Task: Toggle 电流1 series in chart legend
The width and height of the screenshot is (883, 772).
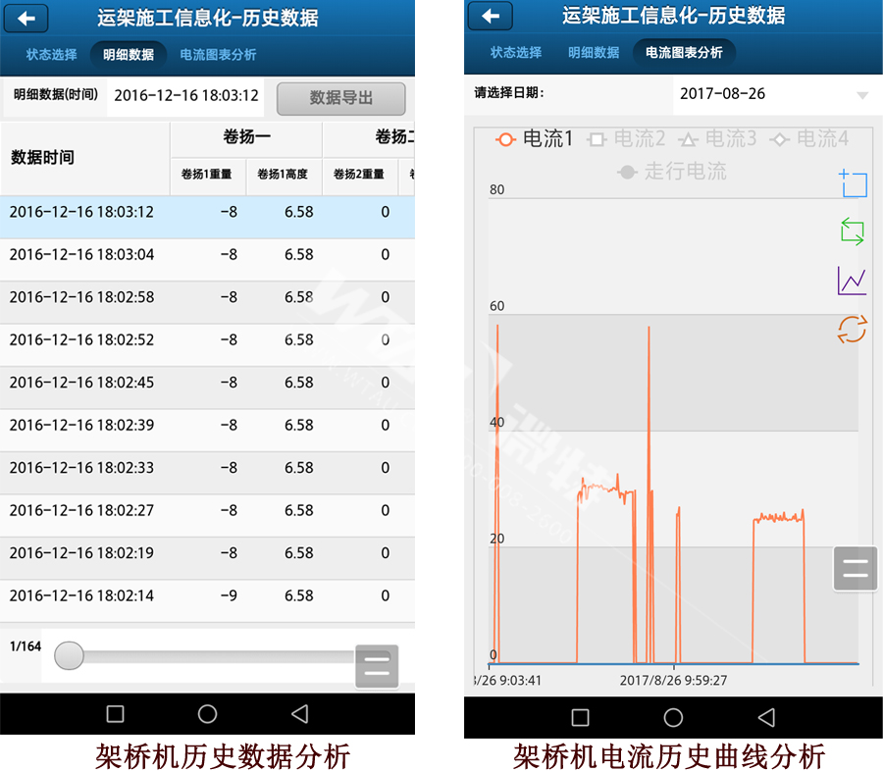Action: [535, 139]
